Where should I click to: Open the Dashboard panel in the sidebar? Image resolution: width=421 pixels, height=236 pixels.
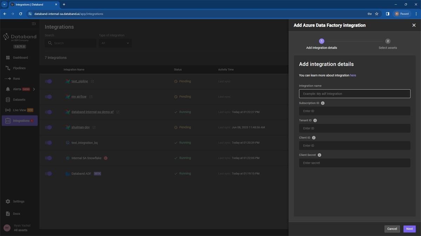[x=20, y=57]
